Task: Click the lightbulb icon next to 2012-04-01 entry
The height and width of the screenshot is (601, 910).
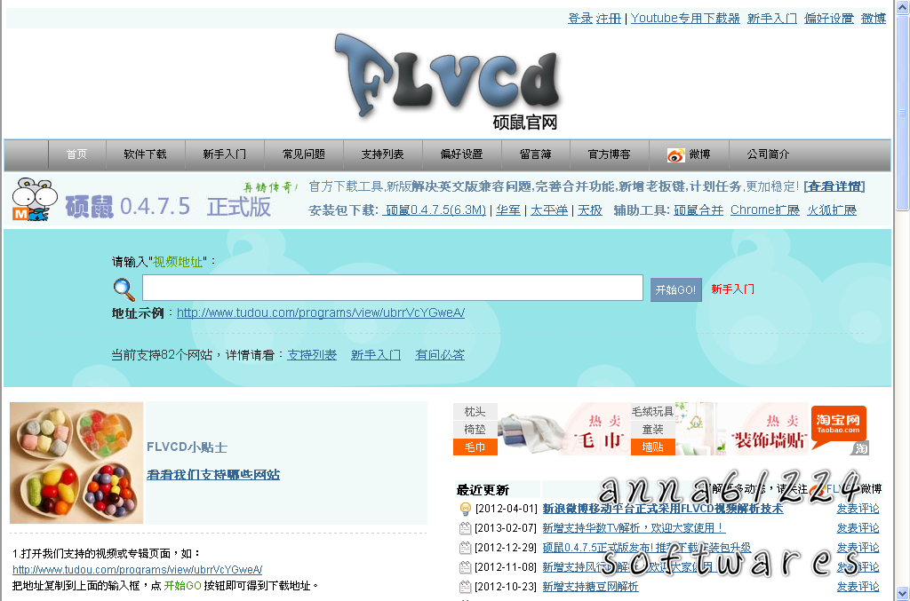Action: [465, 509]
